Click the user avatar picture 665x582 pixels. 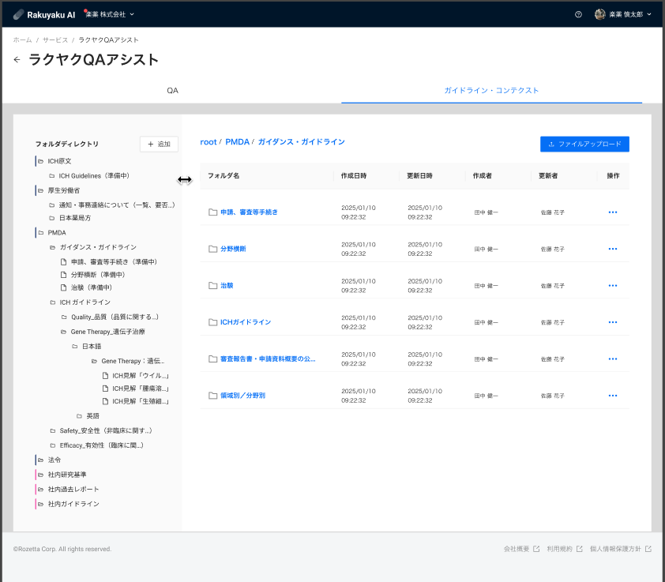[x=599, y=14]
